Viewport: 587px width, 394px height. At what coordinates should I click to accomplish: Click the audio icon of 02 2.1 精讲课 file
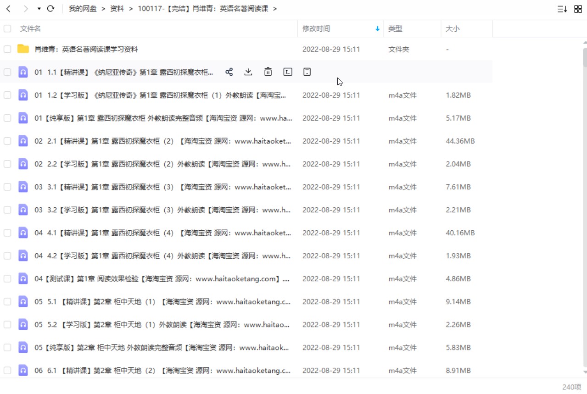click(x=23, y=141)
